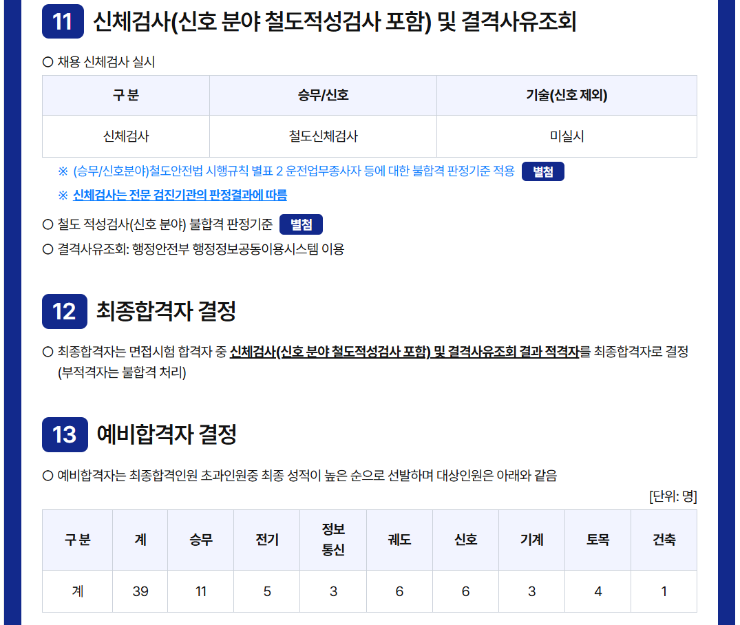Screen dimensions: 740x625
Task: Click the 기술(신호 제외) column header
Action: pos(567,96)
